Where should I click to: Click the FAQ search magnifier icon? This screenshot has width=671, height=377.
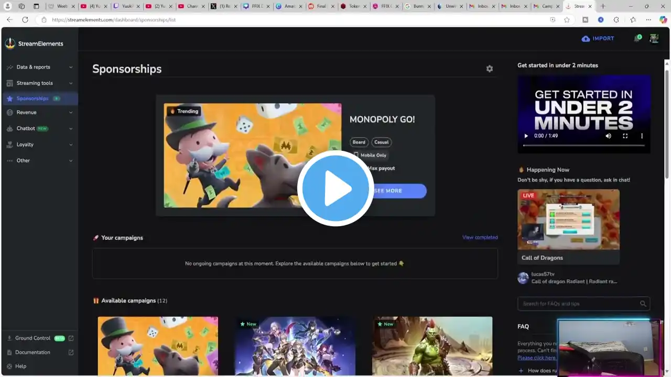[x=643, y=304]
